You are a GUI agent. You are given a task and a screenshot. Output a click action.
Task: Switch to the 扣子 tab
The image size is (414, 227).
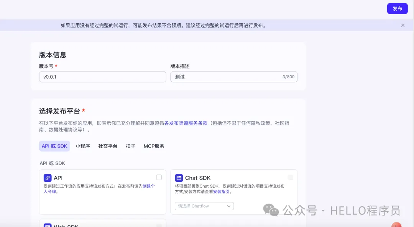(130, 146)
